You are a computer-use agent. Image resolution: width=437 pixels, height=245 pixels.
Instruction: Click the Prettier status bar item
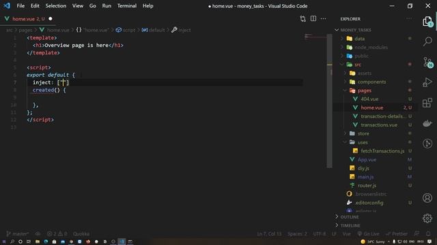[x=397, y=234]
